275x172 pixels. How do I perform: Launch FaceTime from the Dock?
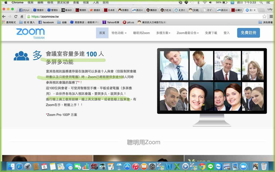tap(77, 166)
